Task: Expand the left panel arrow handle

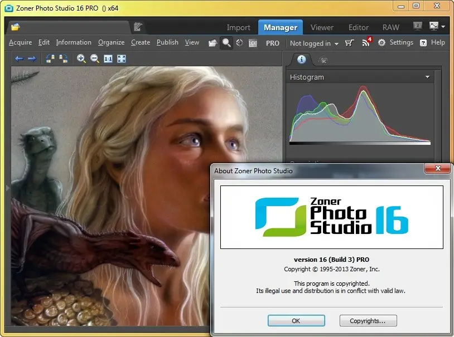Action: coord(7,188)
